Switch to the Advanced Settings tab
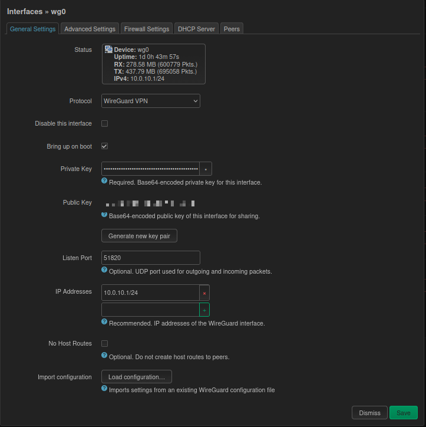426x427 pixels. coord(90,29)
